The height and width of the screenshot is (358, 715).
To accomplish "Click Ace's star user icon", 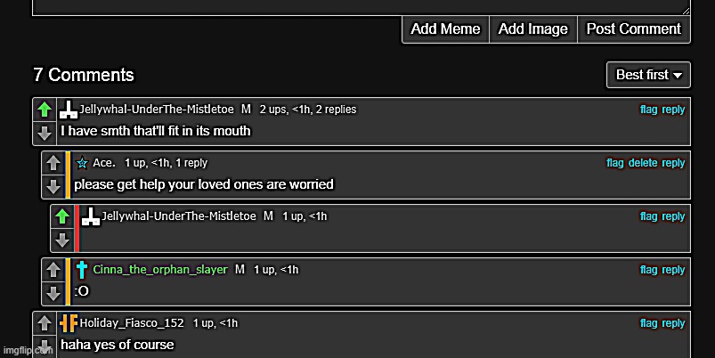I will pos(82,164).
